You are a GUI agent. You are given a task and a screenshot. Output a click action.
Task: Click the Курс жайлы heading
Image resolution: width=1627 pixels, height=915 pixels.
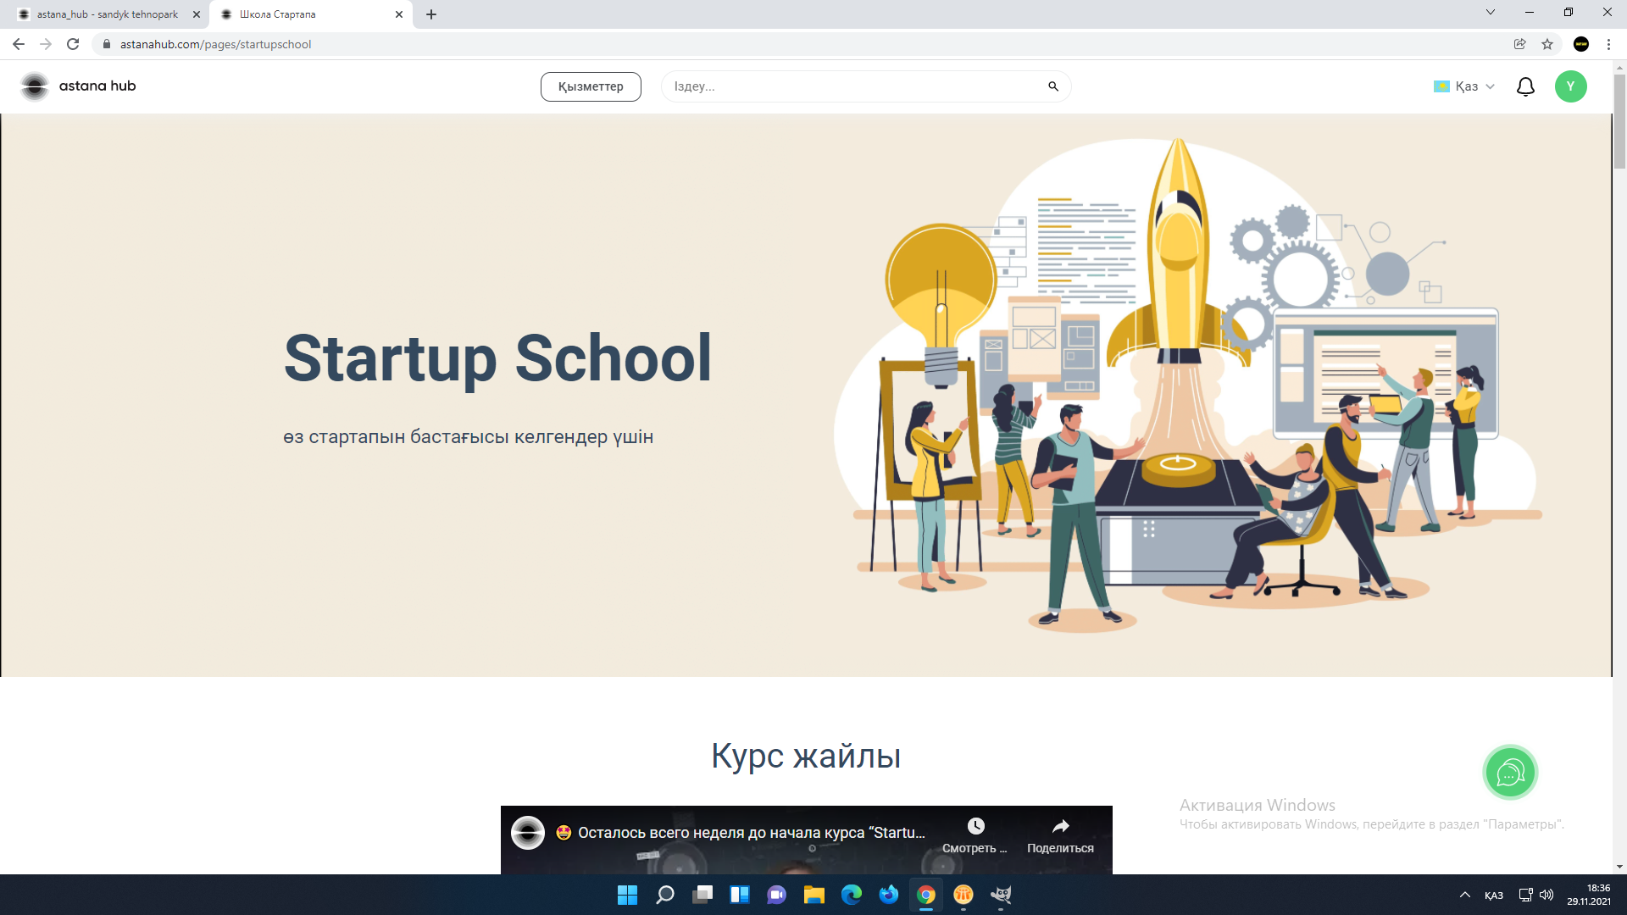click(x=806, y=756)
